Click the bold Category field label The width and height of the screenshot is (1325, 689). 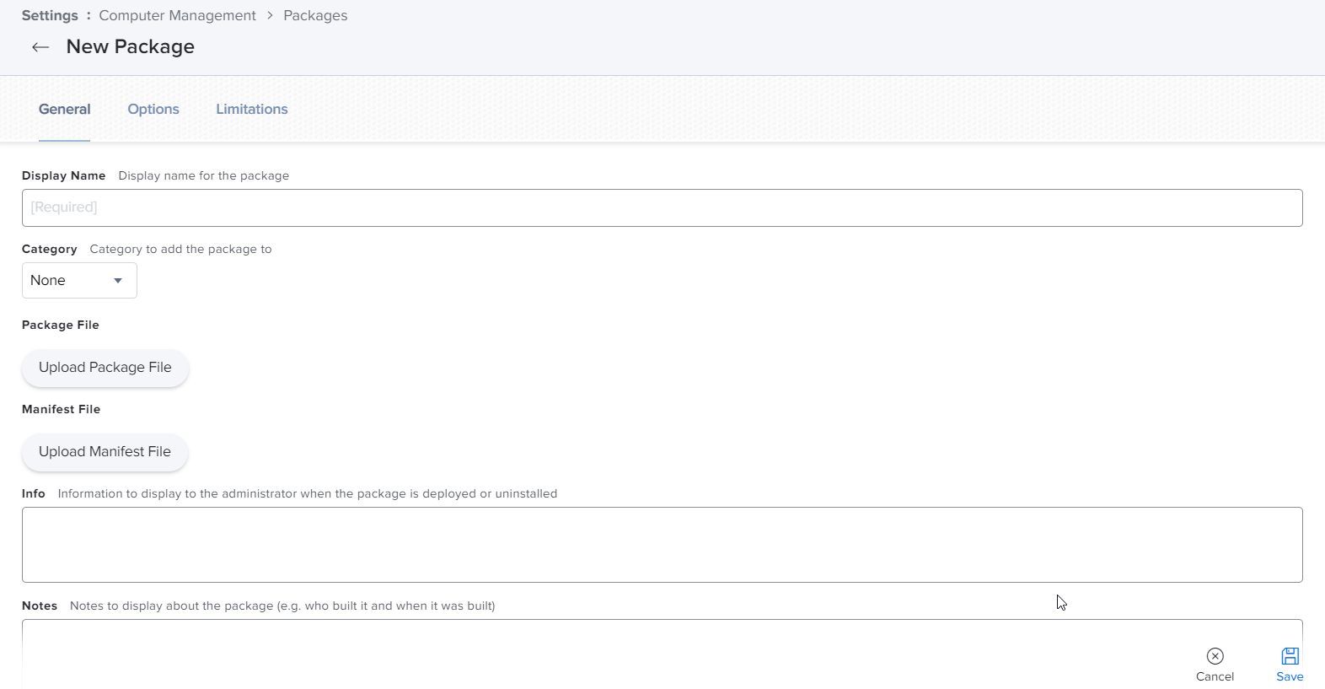pos(49,250)
